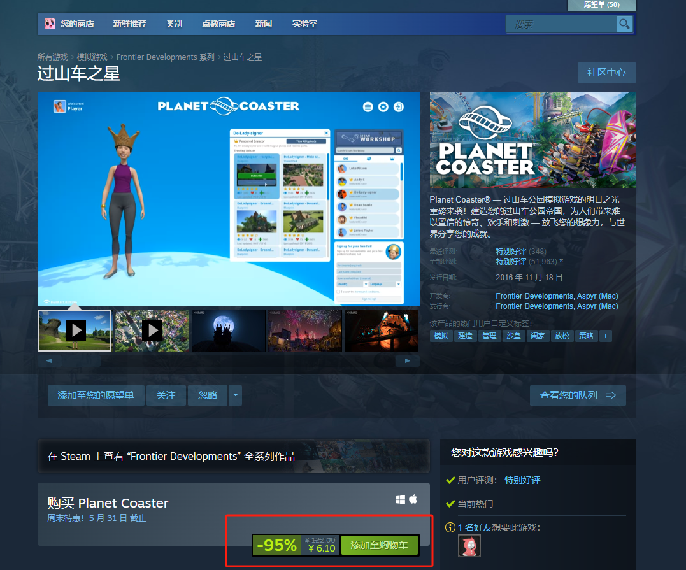Go to 模拟游戏 breadcrumb
Viewport: 686px width, 570px height.
click(x=92, y=57)
